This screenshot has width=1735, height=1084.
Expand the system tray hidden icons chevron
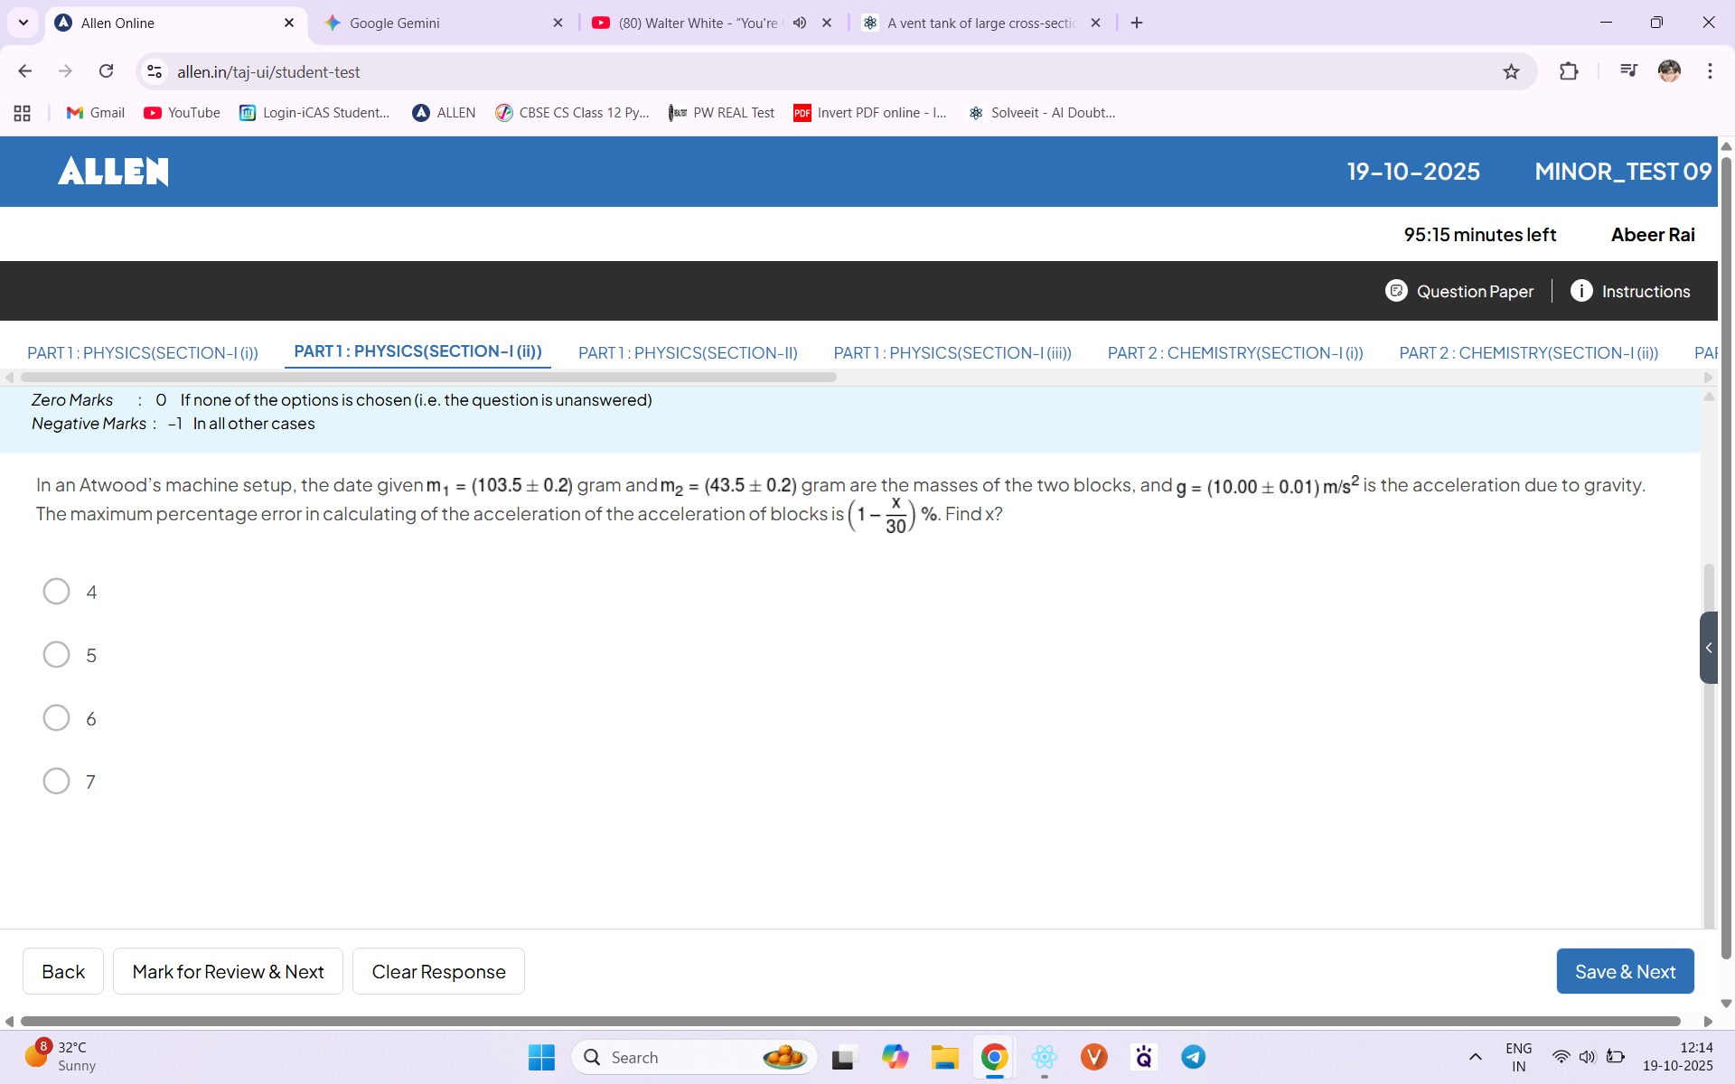[x=1475, y=1057]
